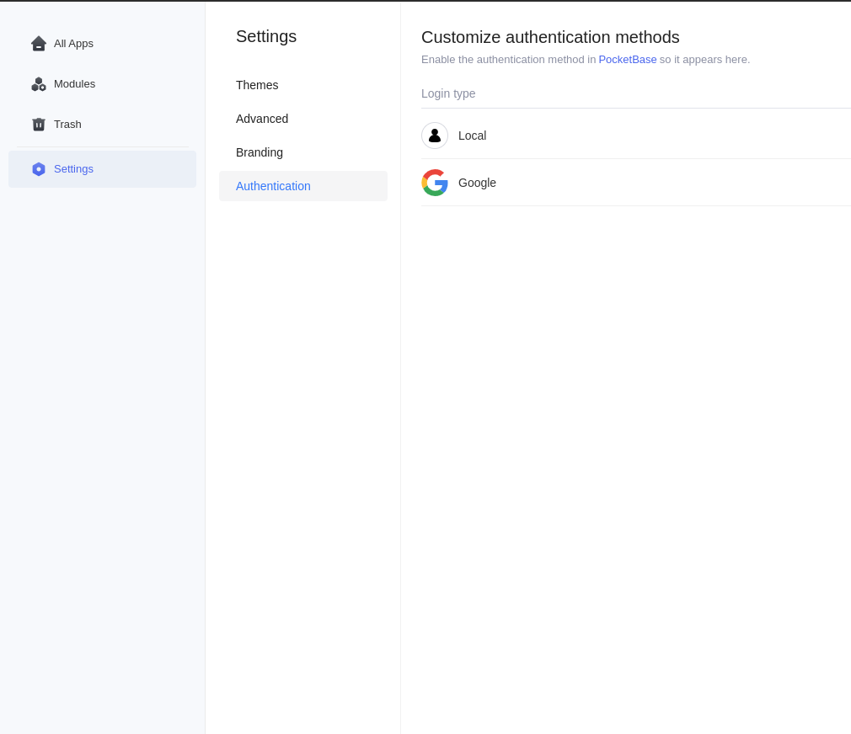The width and height of the screenshot is (851, 734).
Task: Click the Customize authentication methods heading
Action: point(550,37)
